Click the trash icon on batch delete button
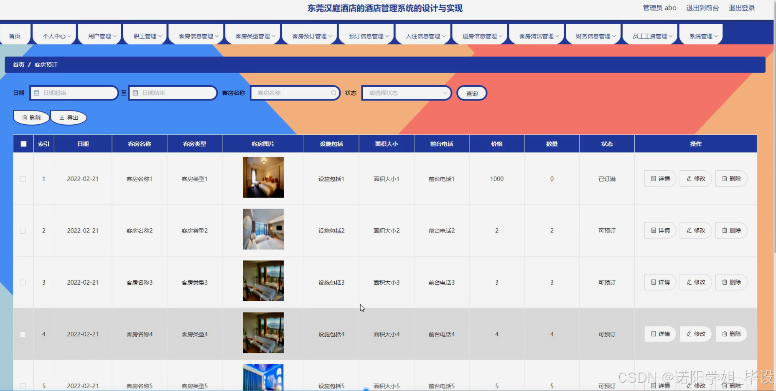The width and height of the screenshot is (776, 391). [25, 118]
